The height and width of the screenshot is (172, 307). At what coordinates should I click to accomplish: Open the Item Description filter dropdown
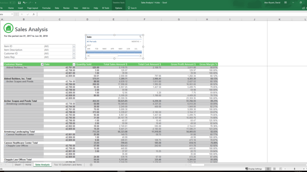click(x=74, y=50)
